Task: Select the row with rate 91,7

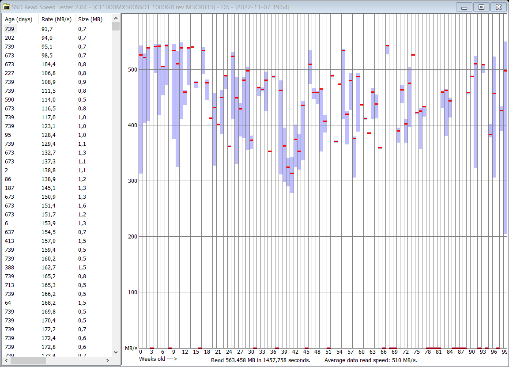Action: [x=57, y=29]
